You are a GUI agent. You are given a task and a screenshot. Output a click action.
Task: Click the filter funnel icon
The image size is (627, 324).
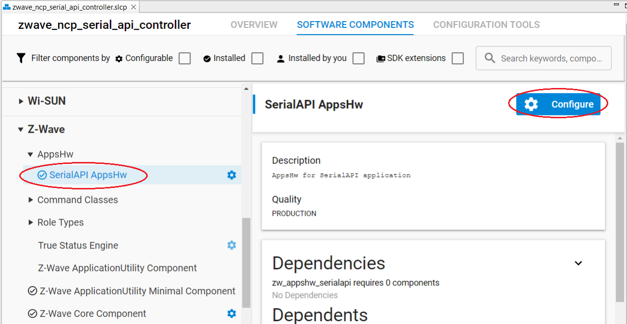coord(21,58)
